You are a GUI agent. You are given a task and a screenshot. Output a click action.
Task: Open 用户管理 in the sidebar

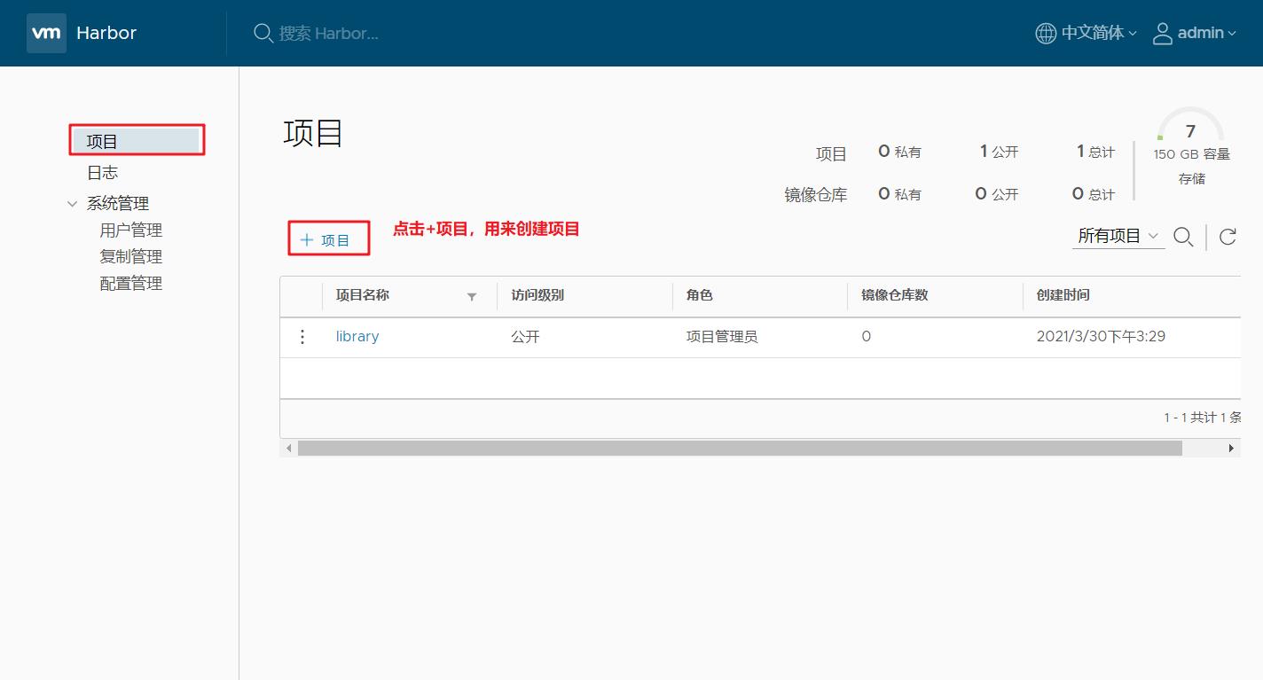tap(131, 231)
